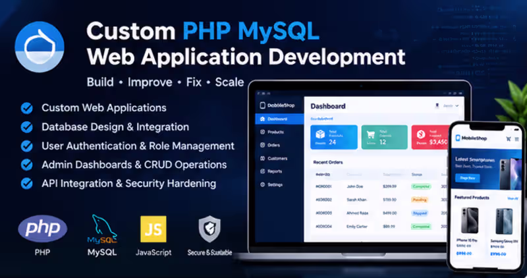Click the View All link on phone

513,198
